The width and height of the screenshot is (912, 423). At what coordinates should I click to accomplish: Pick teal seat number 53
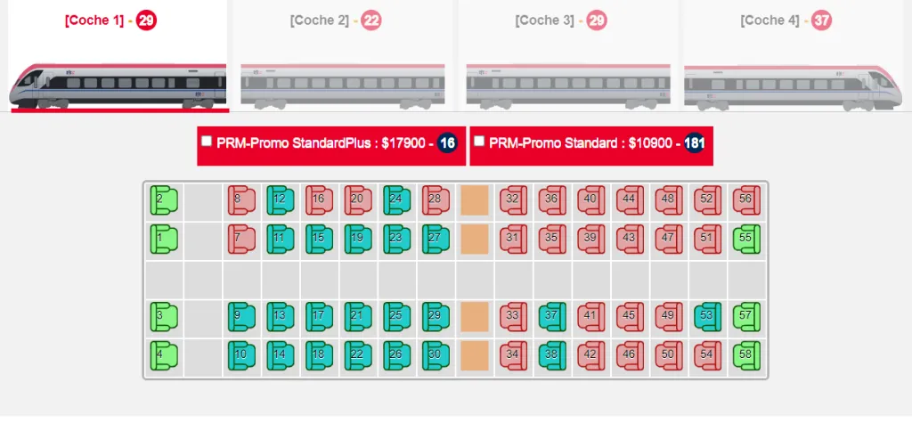click(707, 316)
